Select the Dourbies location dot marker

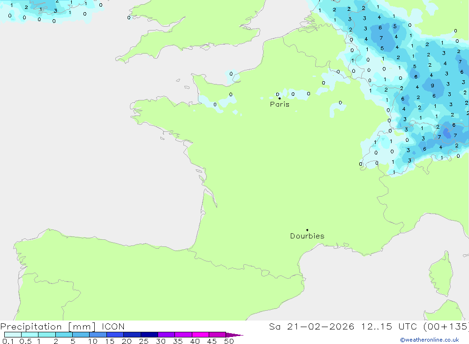tap(307, 230)
